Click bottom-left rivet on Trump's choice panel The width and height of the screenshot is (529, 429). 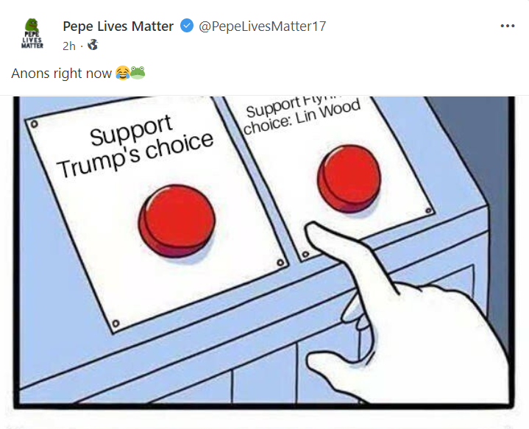pos(115,324)
